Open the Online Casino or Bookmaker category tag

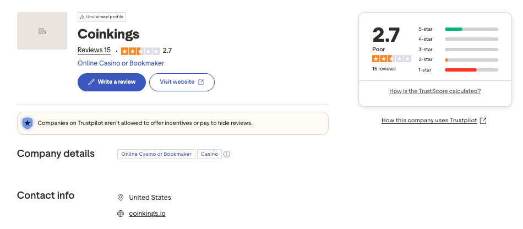coord(156,154)
